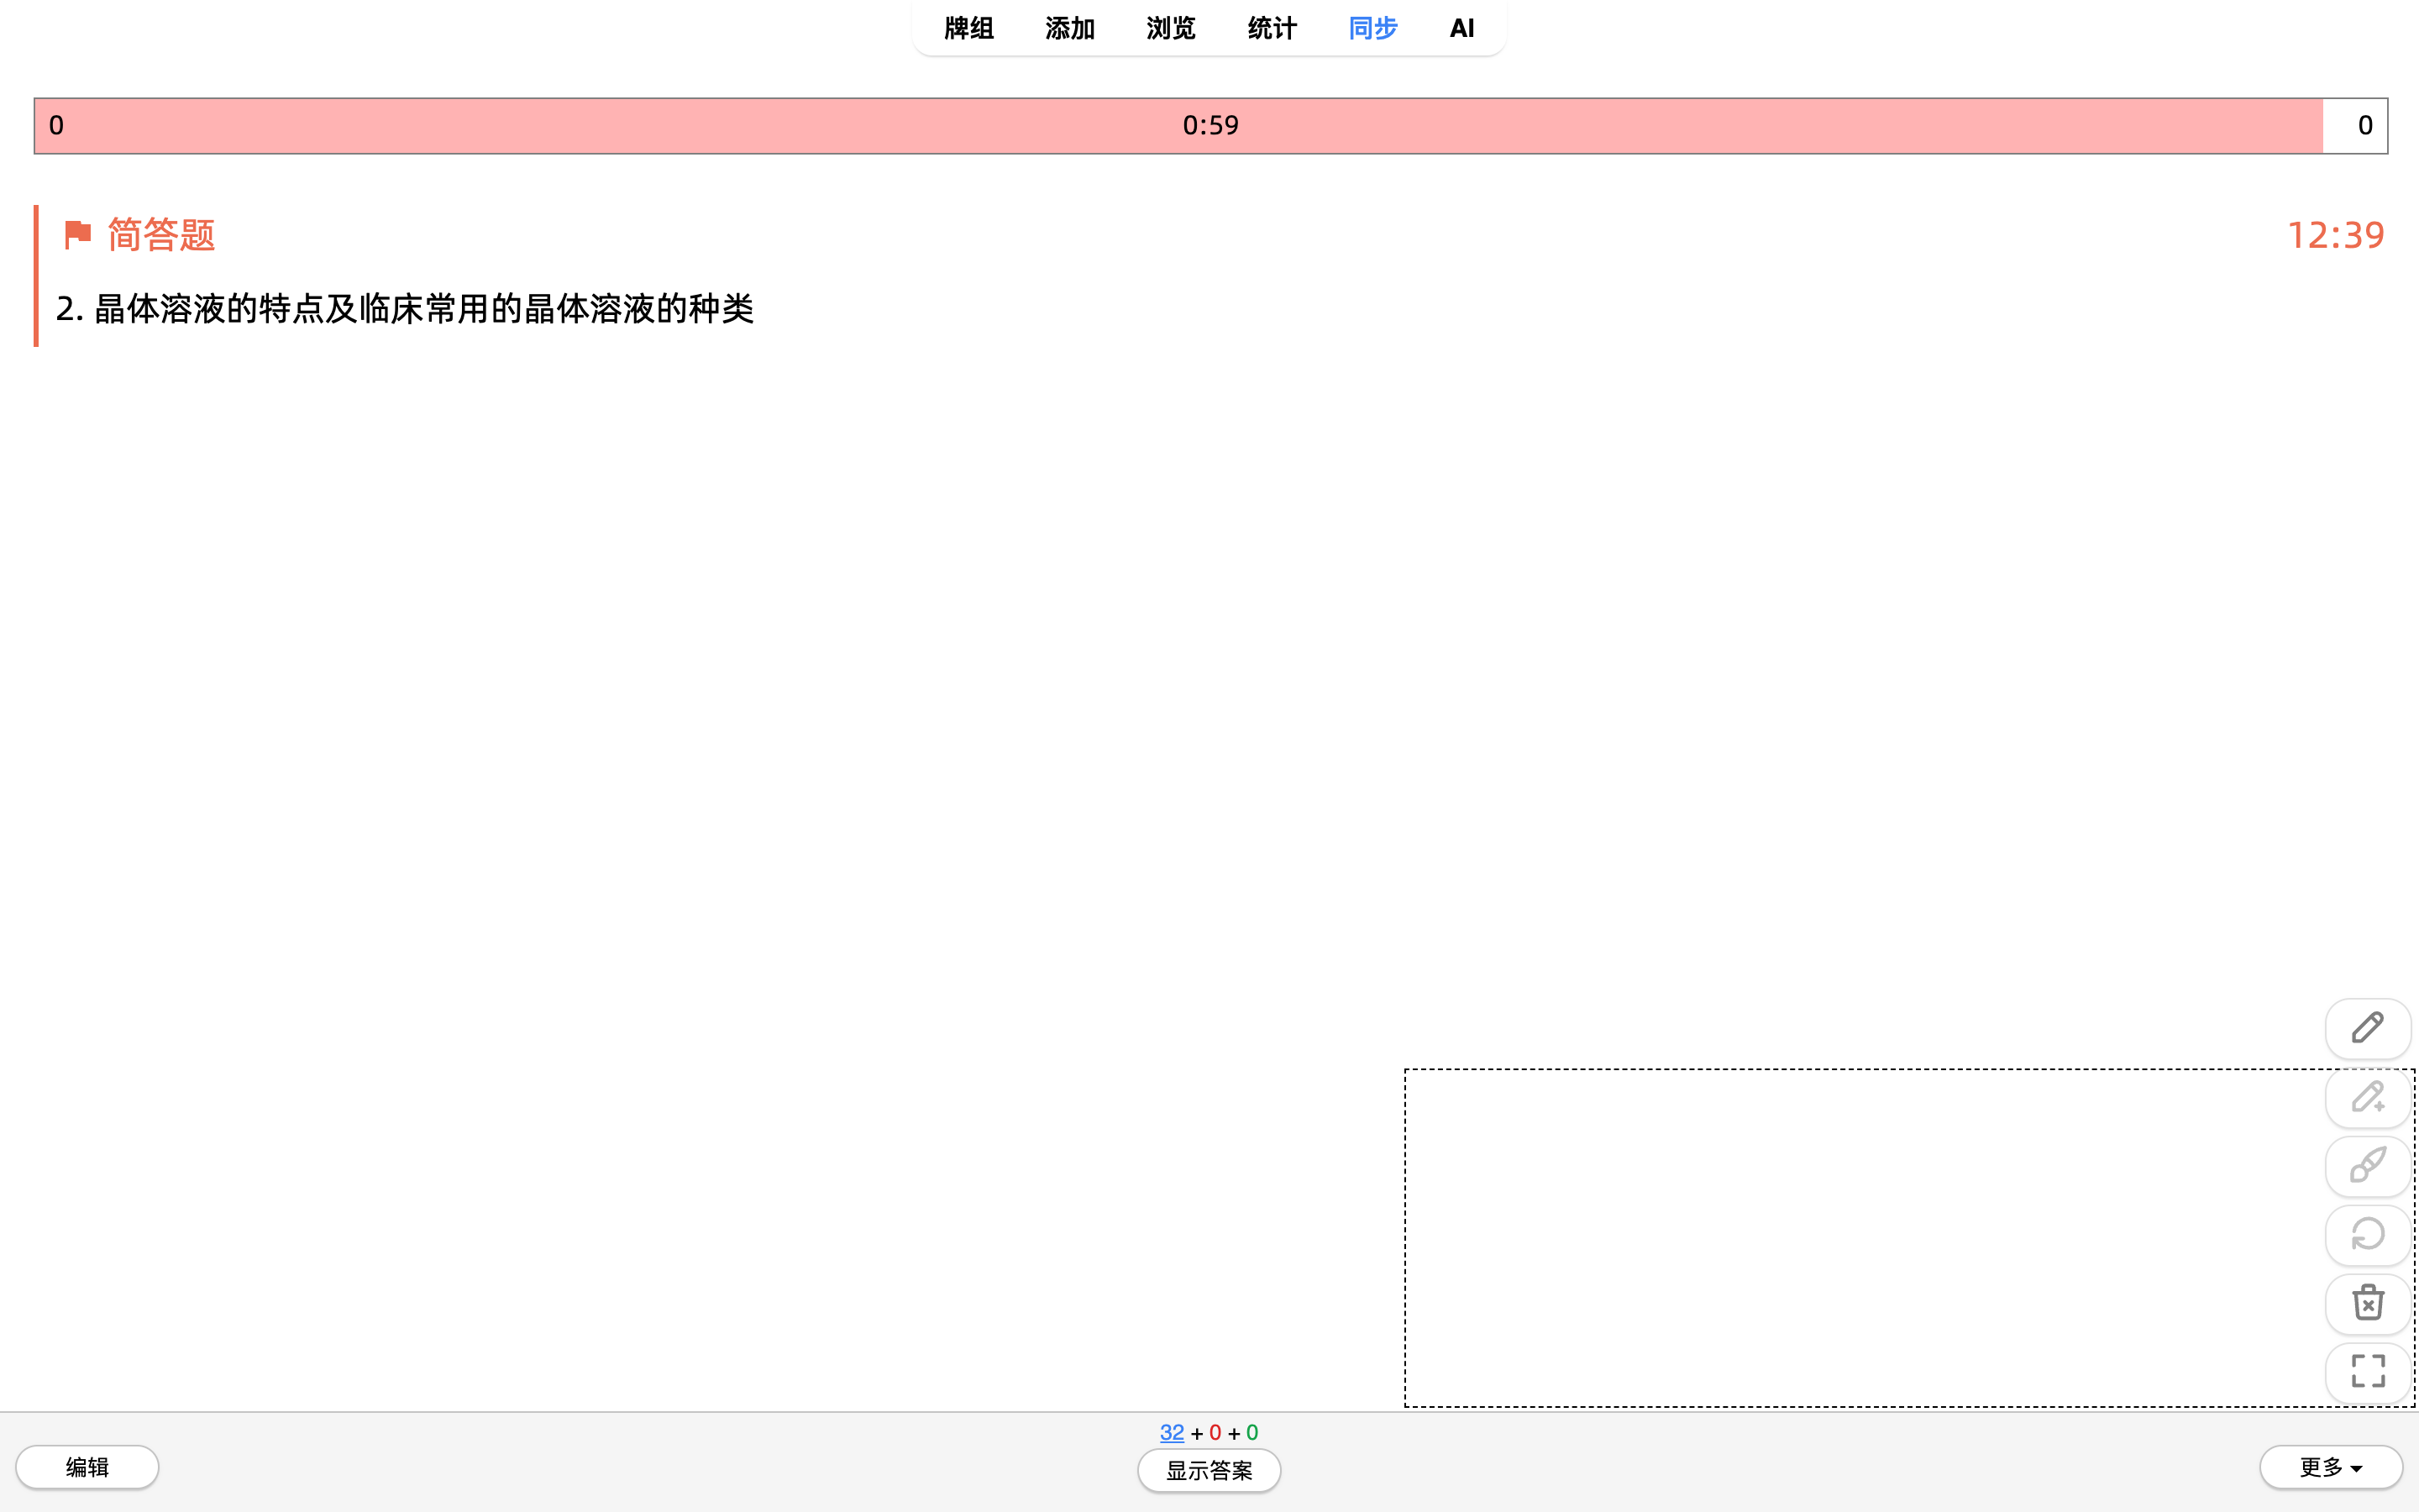Toggle the fullscreen frame icon

[2367, 1371]
